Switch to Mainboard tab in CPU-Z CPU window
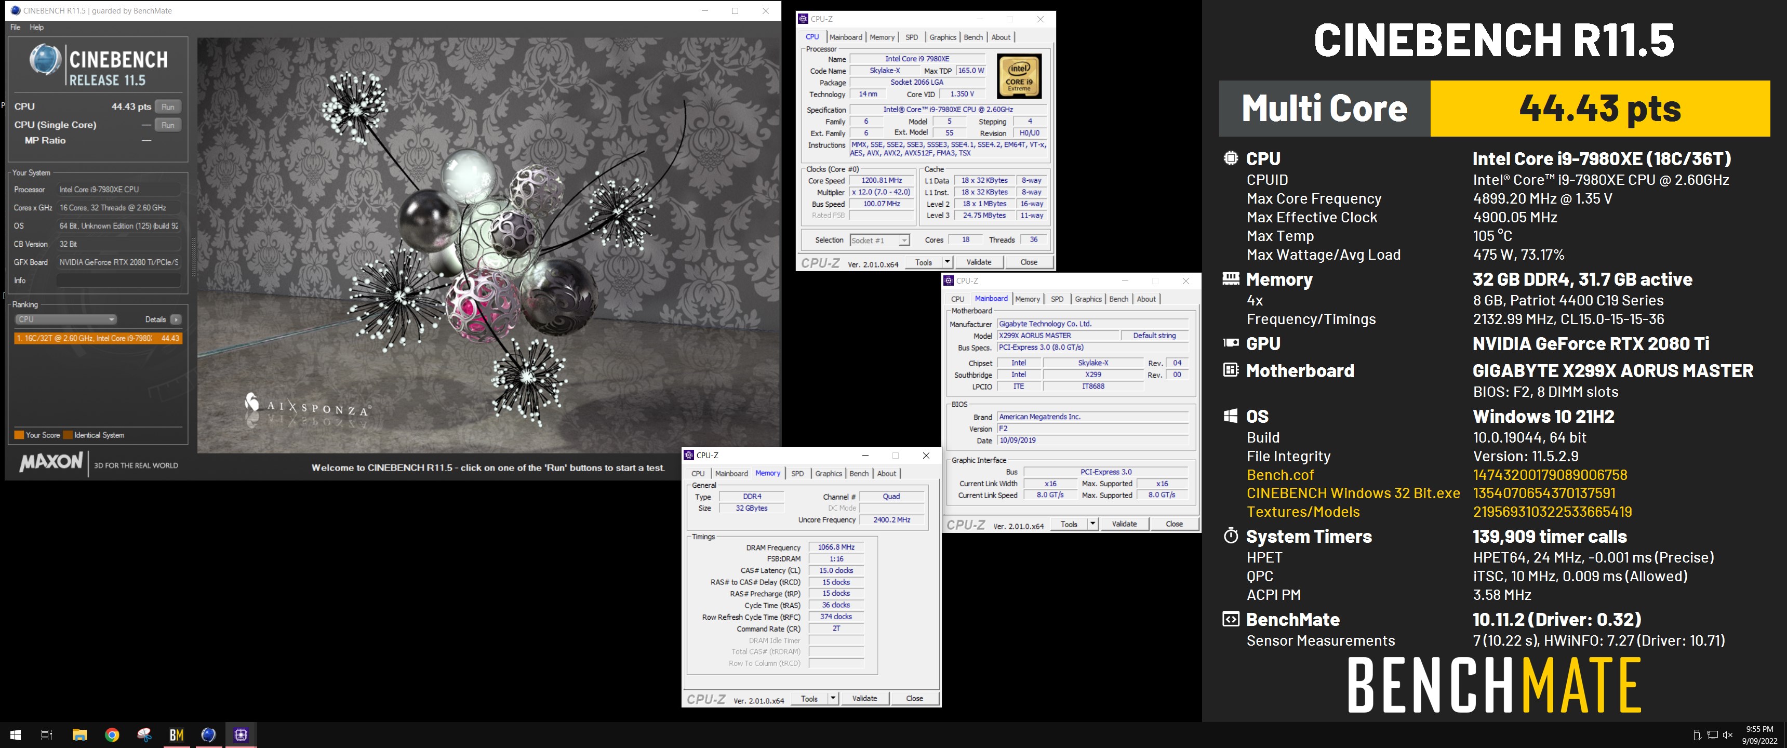The image size is (1787, 748). 846,37
